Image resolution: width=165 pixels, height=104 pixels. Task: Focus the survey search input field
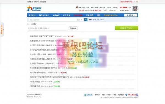coord(48,28)
